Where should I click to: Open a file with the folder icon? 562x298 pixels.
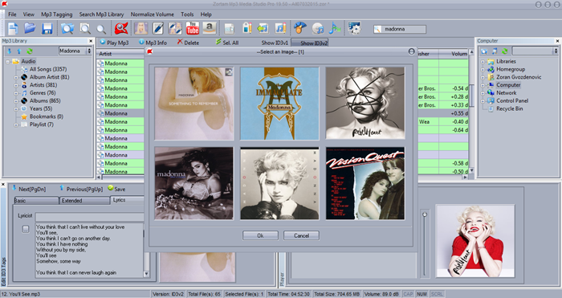pos(31,28)
